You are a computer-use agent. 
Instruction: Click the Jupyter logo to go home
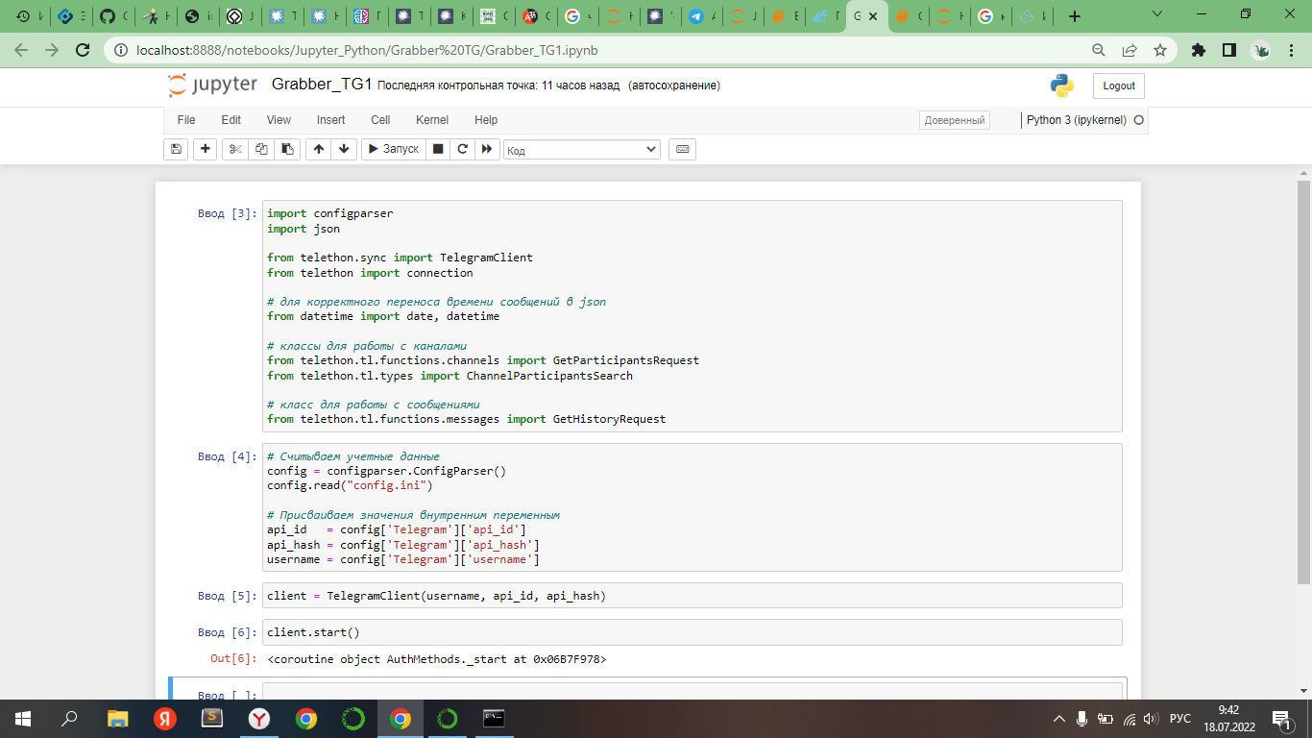coord(212,86)
